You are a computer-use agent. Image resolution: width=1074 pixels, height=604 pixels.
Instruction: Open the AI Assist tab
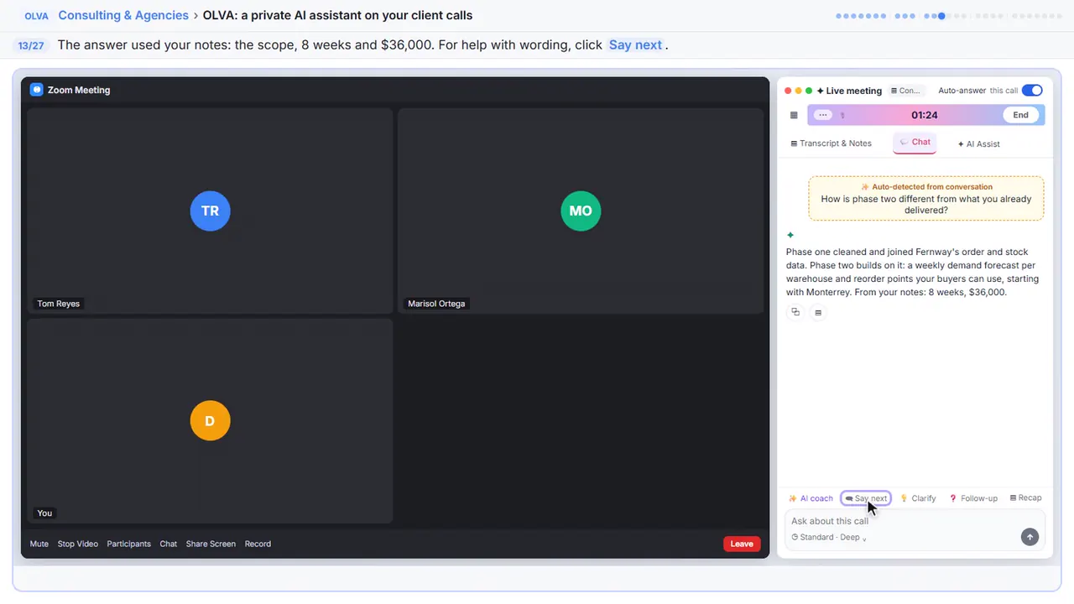coord(978,143)
